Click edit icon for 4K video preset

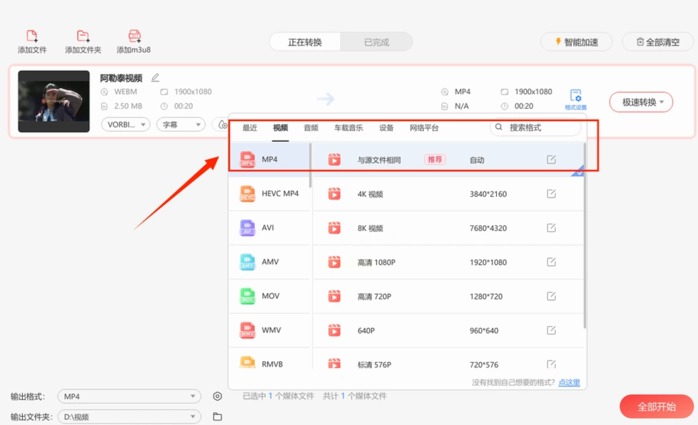tap(551, 194)
